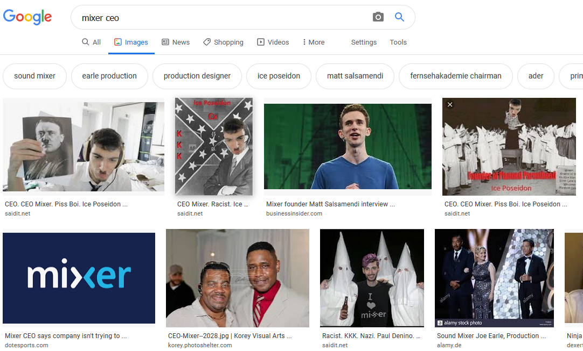583x351 pixels.
Task: Select the 'sound mixer' suggestion chip
Action: tap(34, 76)
